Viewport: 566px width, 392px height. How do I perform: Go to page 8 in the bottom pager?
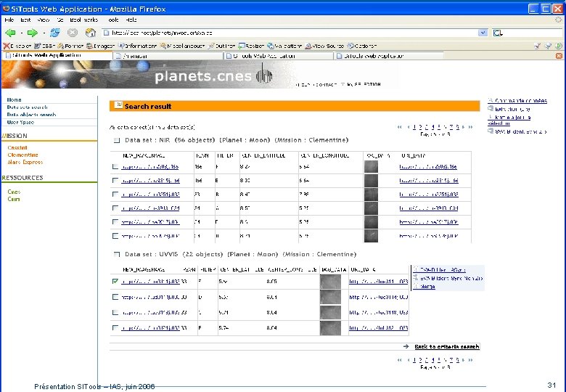[x=457, y=360]
